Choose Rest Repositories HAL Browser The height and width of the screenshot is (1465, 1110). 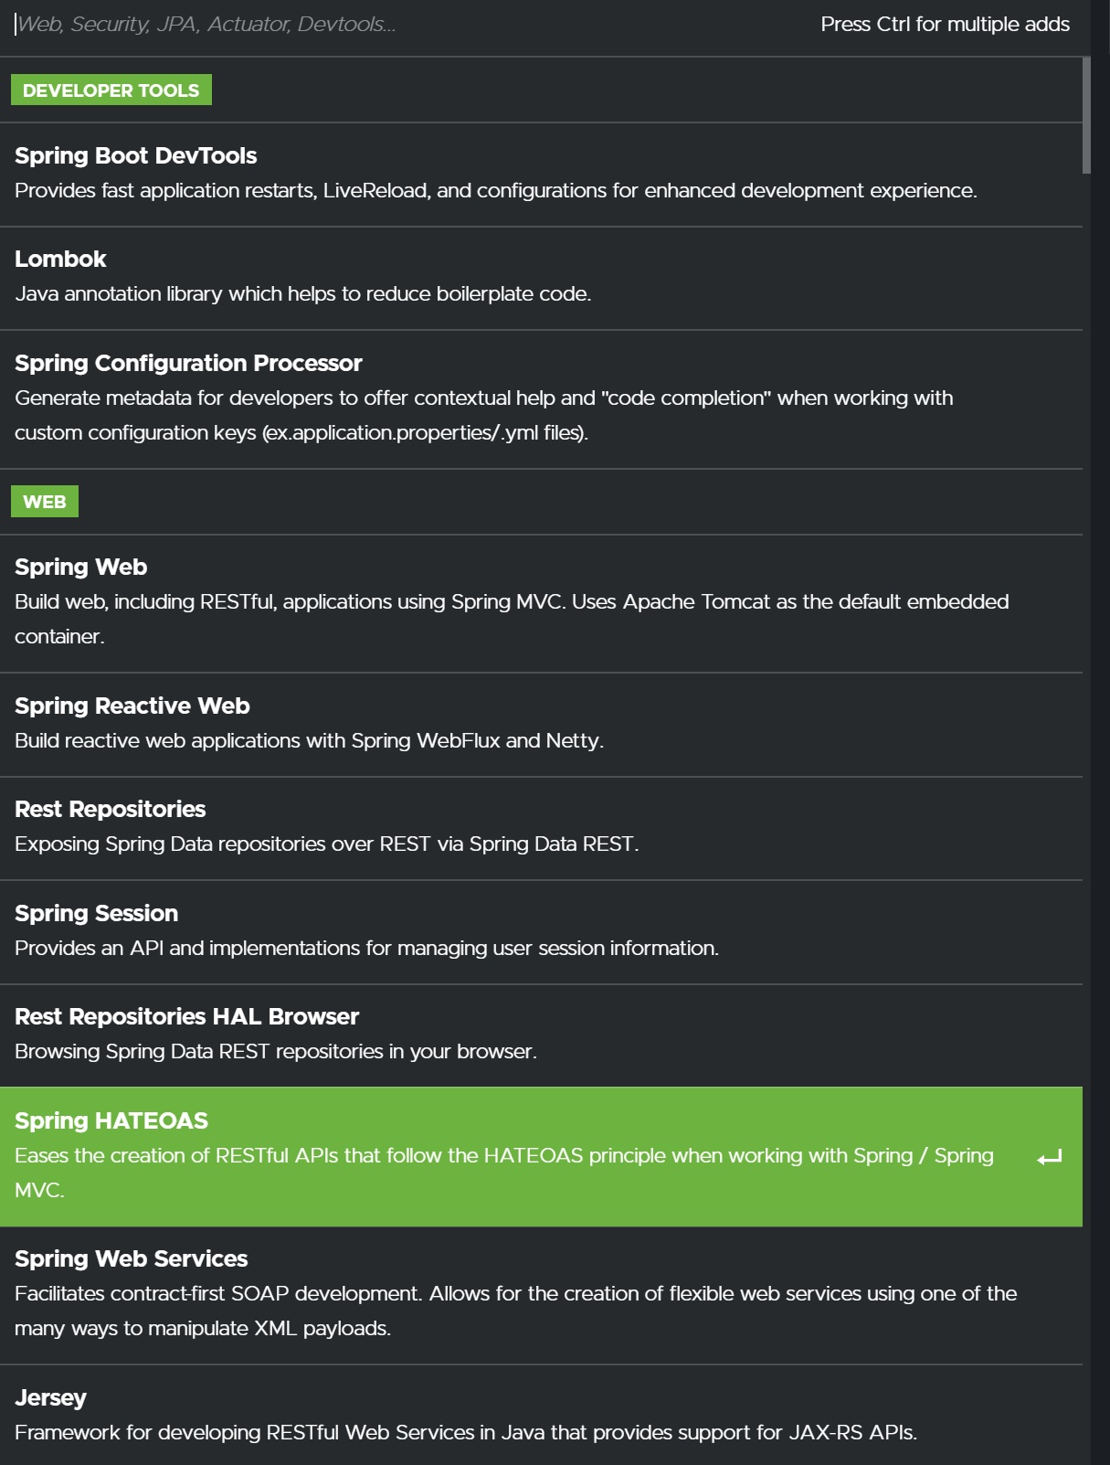click(186, 1017)
